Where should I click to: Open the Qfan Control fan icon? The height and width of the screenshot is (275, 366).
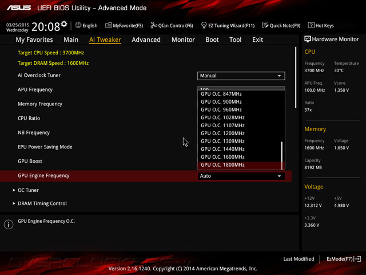coord(154,25)
